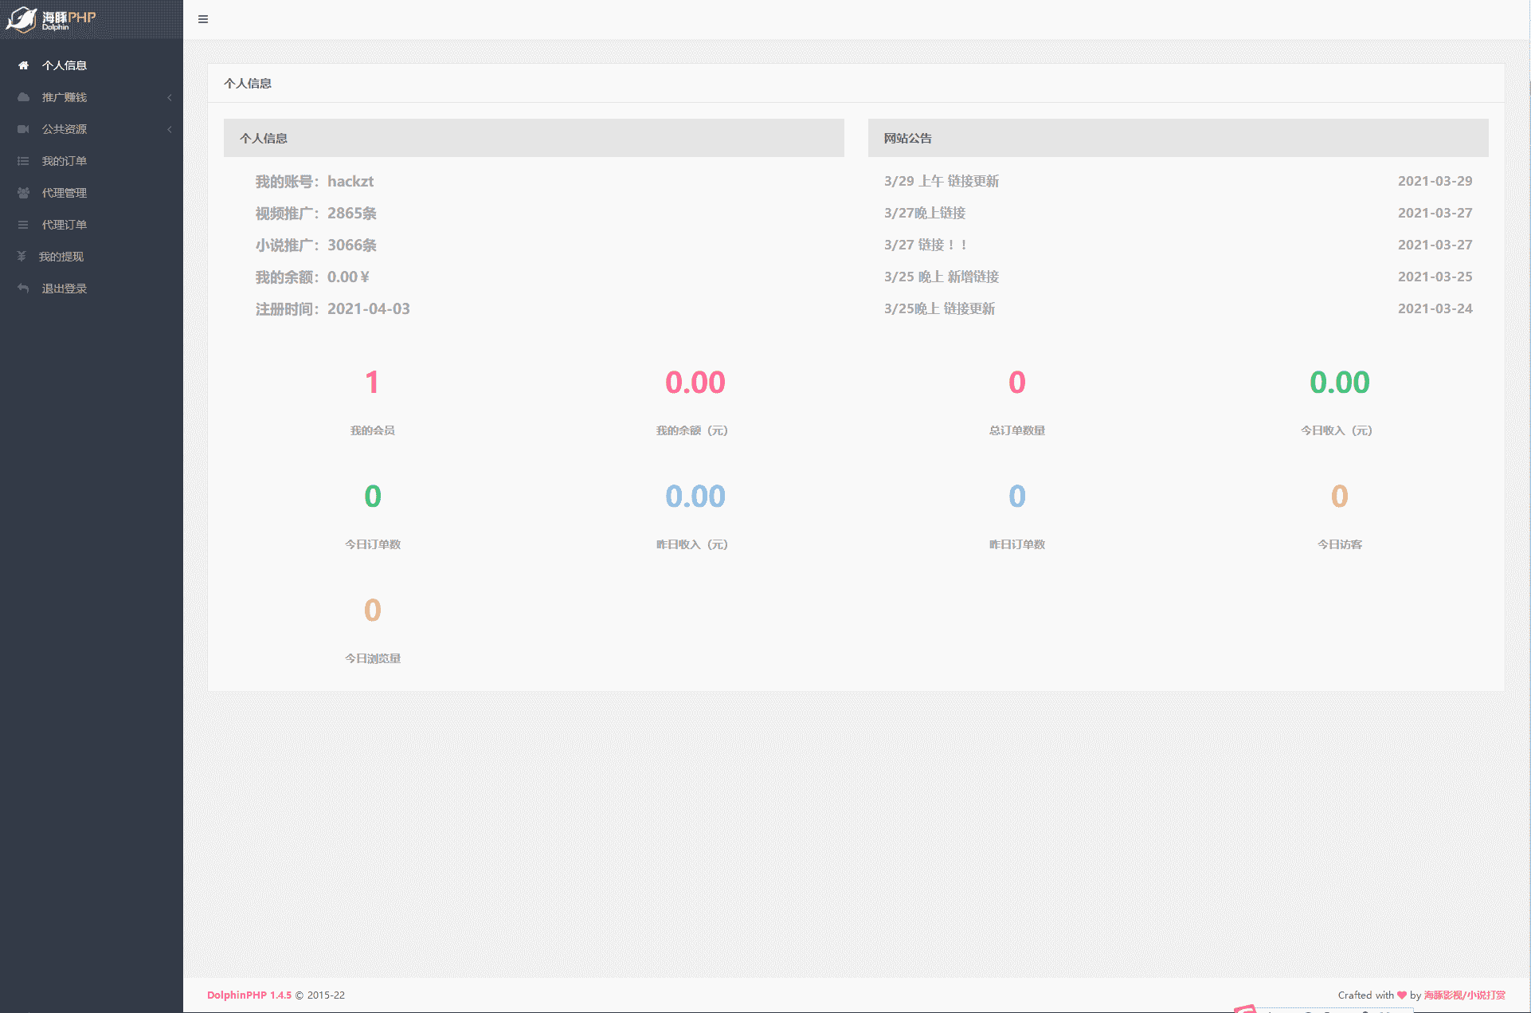1531x1013 pixels.
Task: Click the bars icon beside 代理订单
Action: pos(23,225)
